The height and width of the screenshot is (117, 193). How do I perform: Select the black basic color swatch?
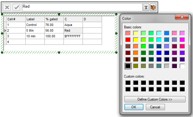point(128,66)
